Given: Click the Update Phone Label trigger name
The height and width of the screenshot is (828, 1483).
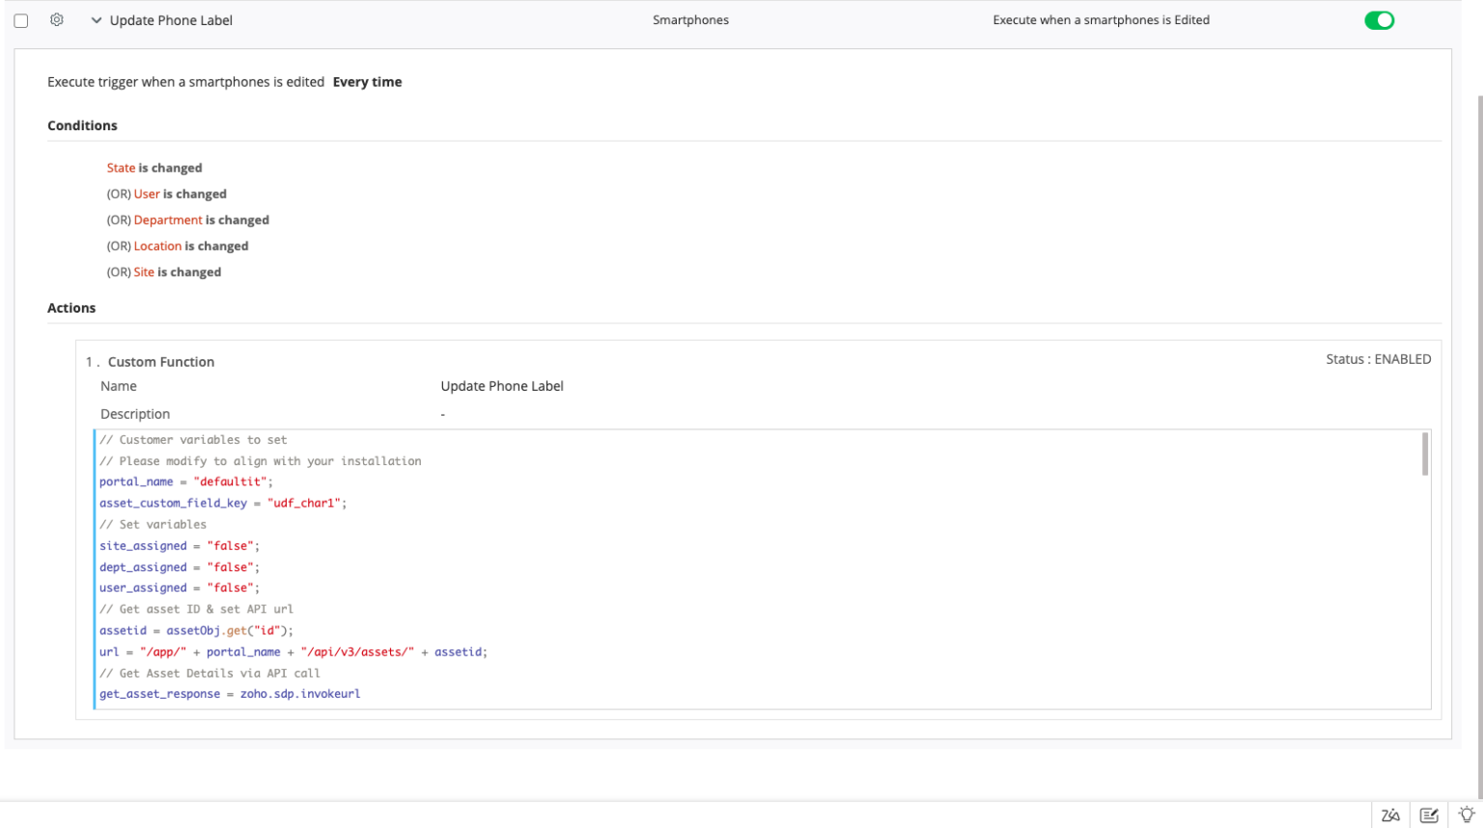Looking at the screenshot, I should (171, 20).
